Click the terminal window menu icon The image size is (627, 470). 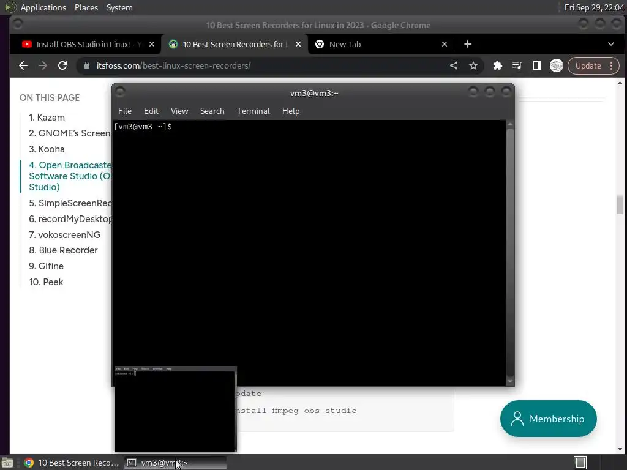point(120,92)
